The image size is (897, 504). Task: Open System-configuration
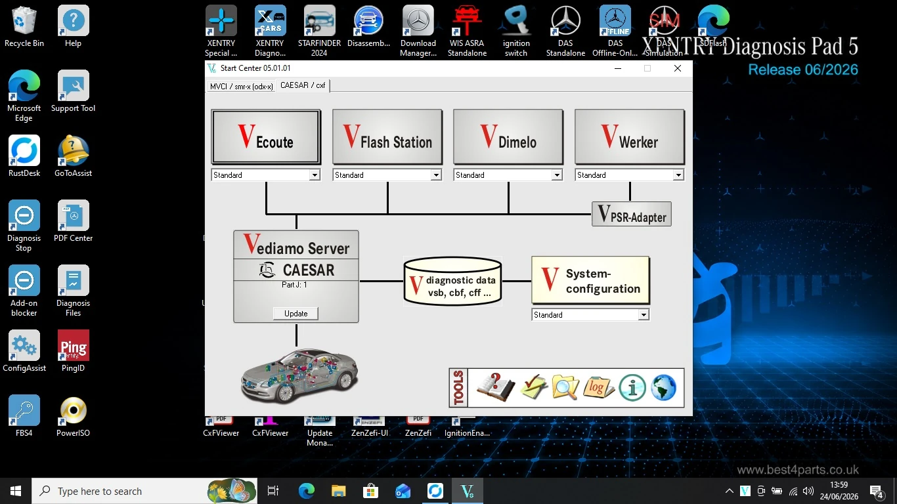tap(590, 280)
